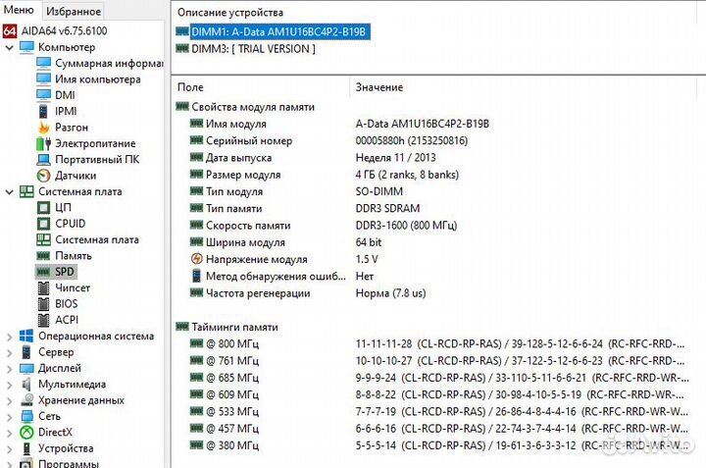This screenshot has width=706, height=468.
Task: Expand the Хранение данных node
Action: (x=9, y=400)
